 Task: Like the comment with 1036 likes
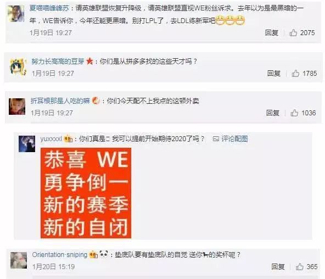(294, 113)
